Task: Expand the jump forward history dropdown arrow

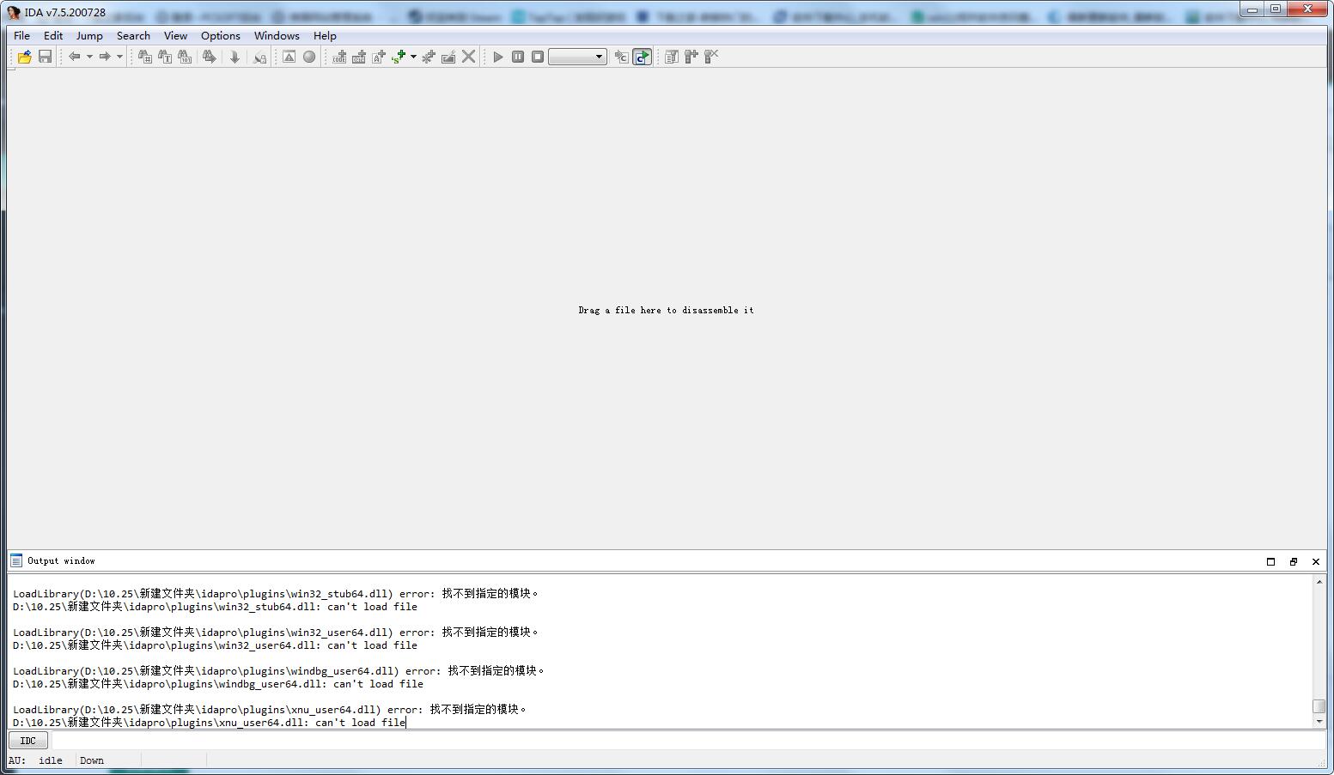Action: click(119, 57)
